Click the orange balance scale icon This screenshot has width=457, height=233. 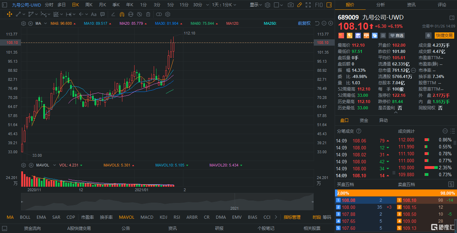point(366,36)
